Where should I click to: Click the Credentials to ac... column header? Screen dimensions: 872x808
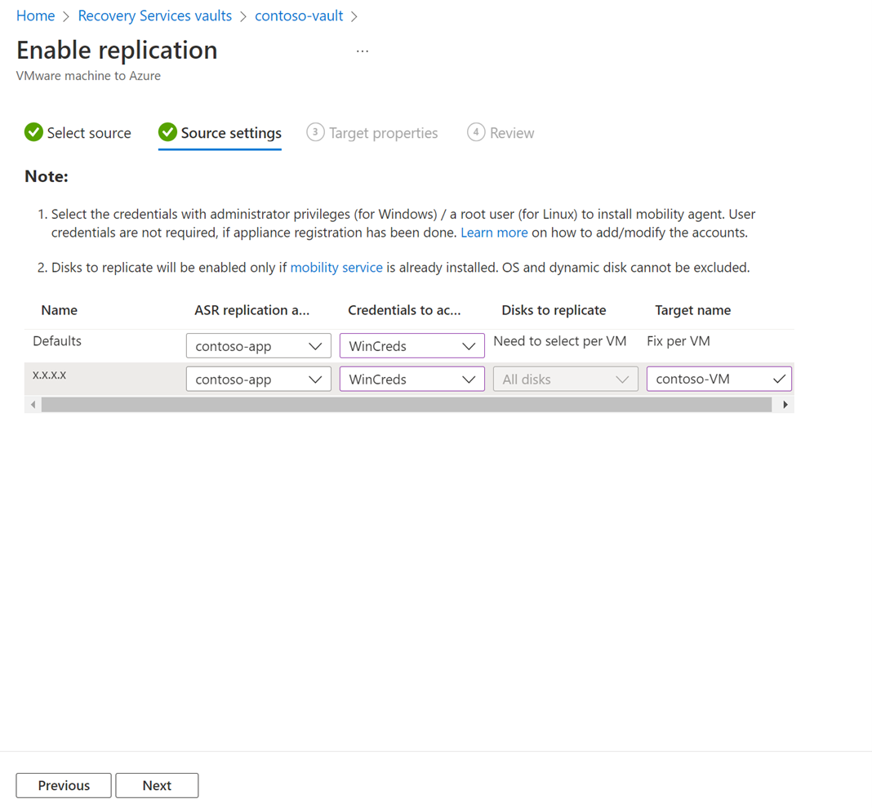point(404,310)
